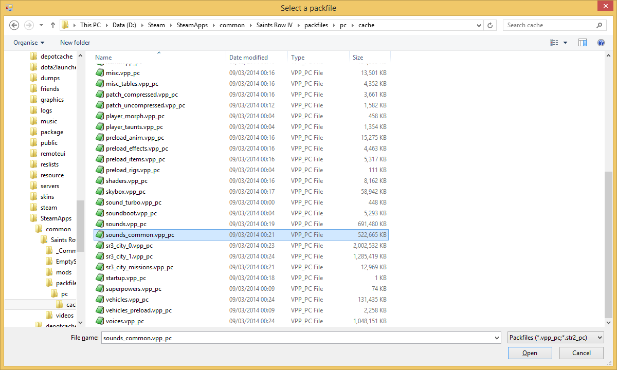617x370 pixels.
Task: Select player_taunts.vpp_pc file name
Action: pyautogui.click(x=134, y=127)
